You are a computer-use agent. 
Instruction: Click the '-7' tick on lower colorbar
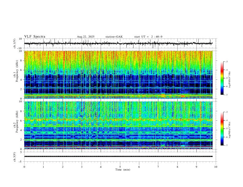226,145
